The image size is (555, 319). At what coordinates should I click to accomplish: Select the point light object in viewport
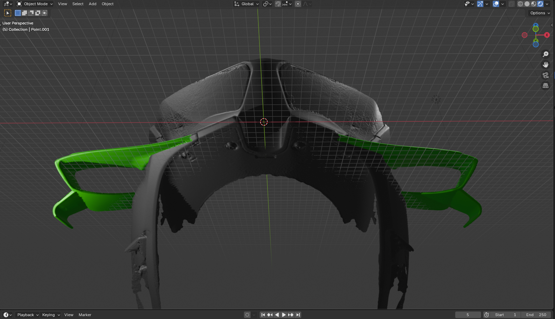tap(436, 99)
